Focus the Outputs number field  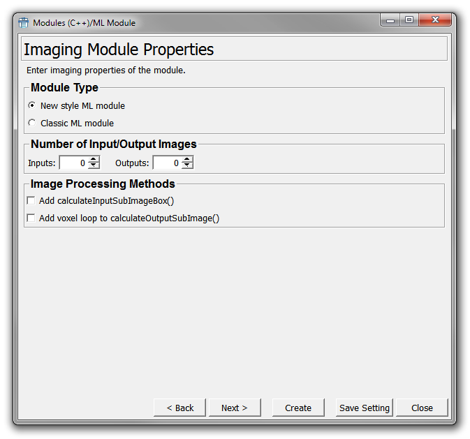167,163
